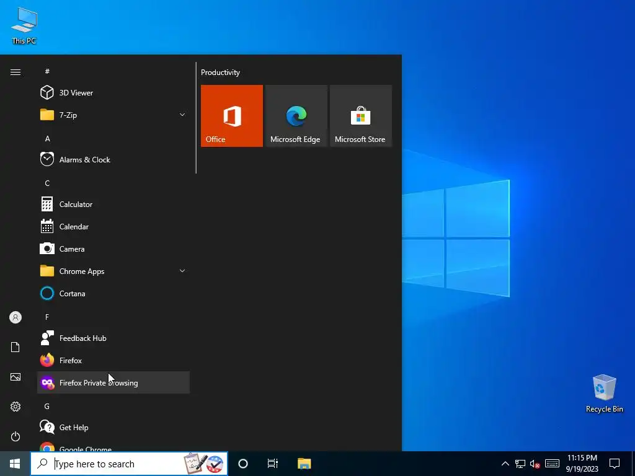Focus the 'Type here to search' box
Screen dimensions: 635x476
[x=129, y=464]
